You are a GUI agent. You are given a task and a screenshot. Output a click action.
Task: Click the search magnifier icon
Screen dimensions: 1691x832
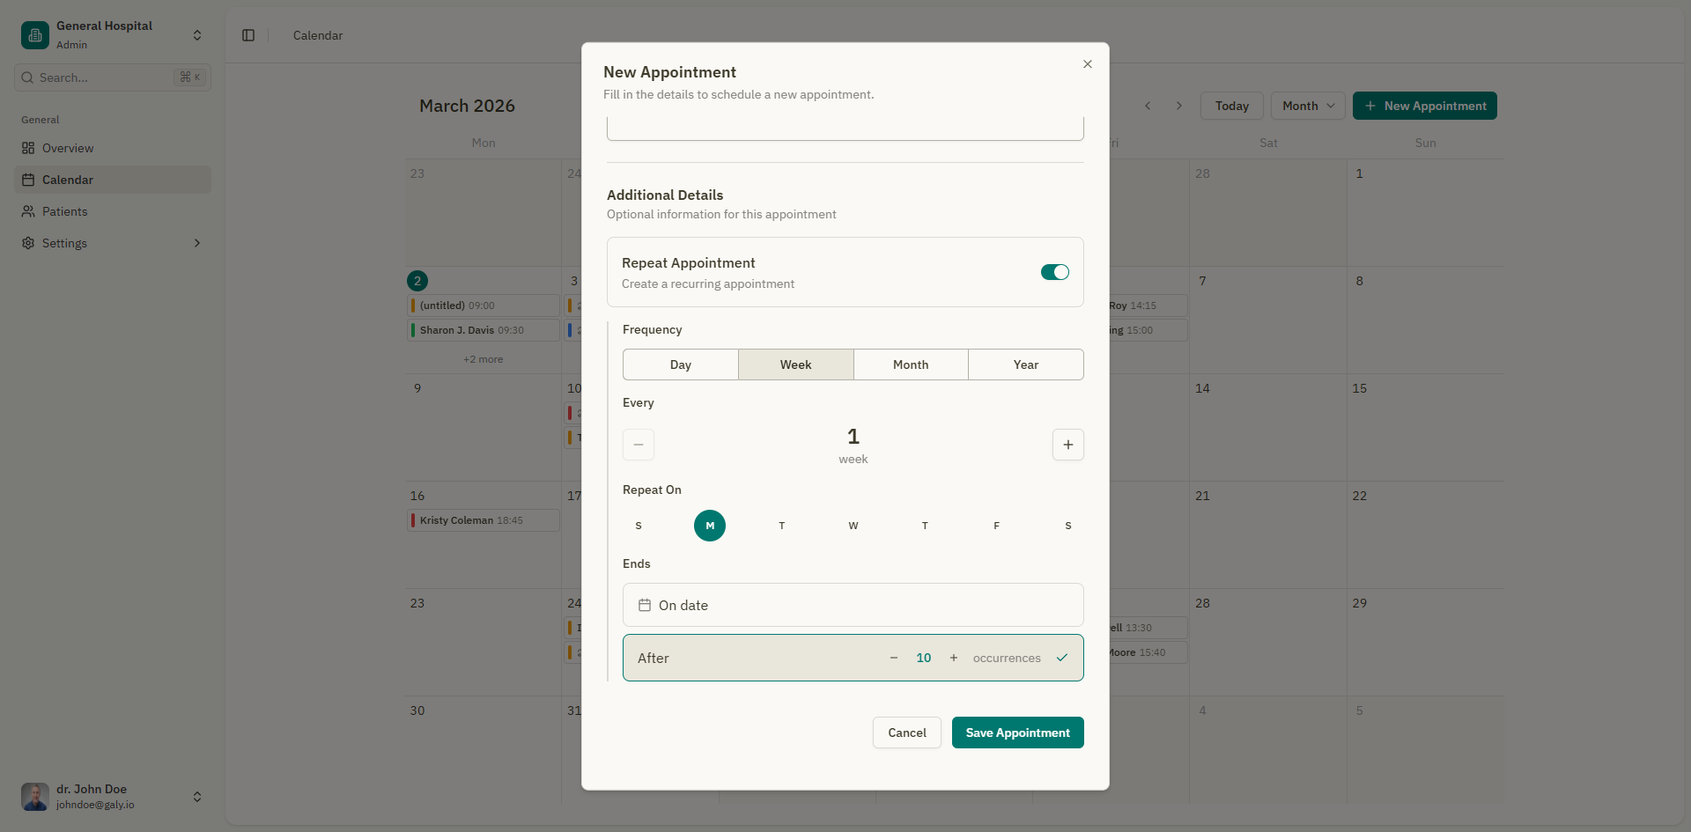(27, 77)
